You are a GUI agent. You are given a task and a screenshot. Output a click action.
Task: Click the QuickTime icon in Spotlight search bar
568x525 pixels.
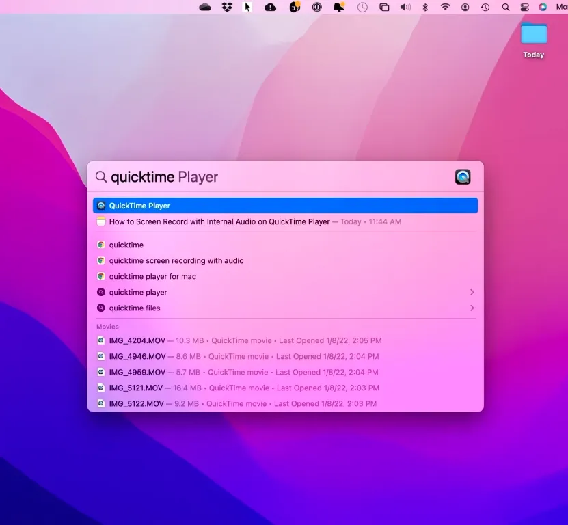coord(463,177)
